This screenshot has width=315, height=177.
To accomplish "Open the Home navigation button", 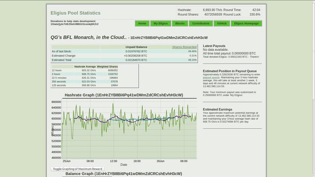I will tap(142, 24).
